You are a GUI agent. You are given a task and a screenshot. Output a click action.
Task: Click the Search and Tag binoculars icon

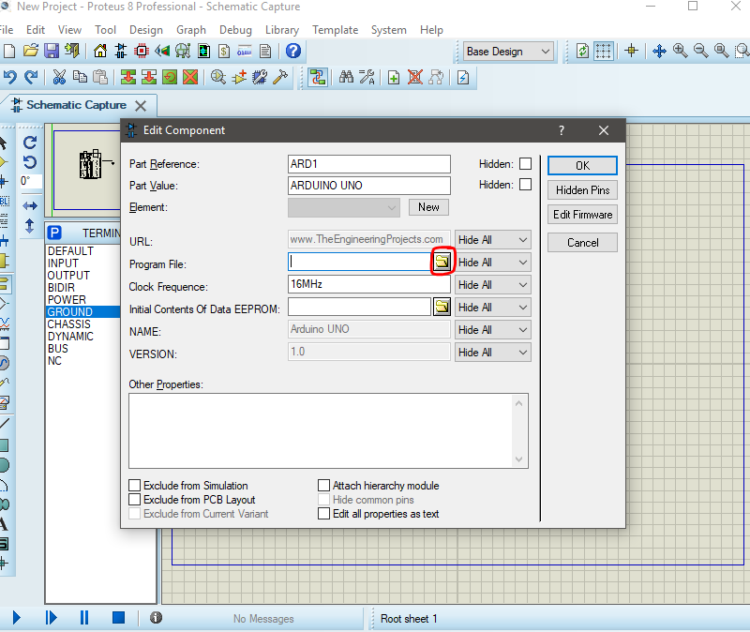click(346, 77)
